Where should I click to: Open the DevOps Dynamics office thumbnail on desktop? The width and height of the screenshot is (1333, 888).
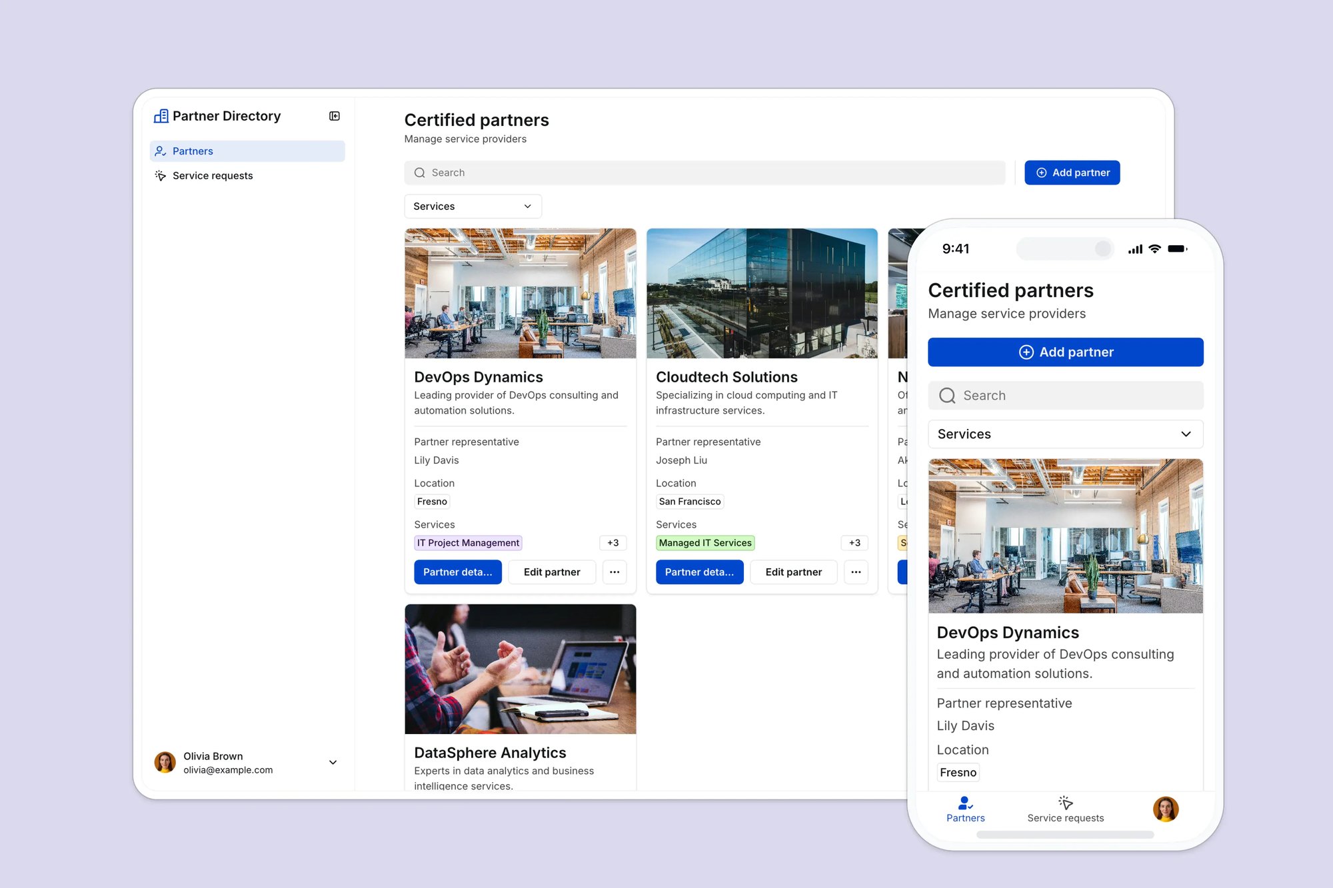(x=520, y=293)
